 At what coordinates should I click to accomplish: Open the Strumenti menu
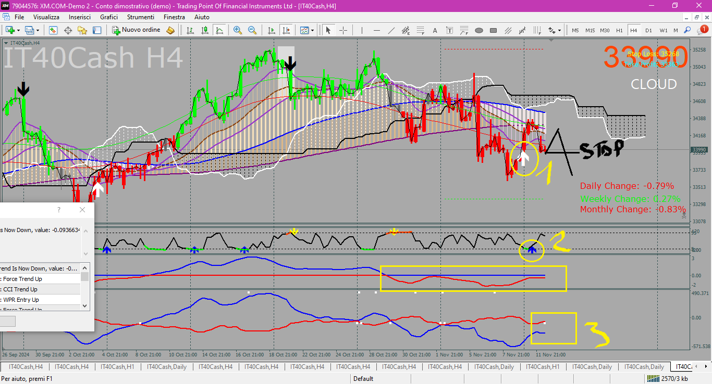point(141,17)
